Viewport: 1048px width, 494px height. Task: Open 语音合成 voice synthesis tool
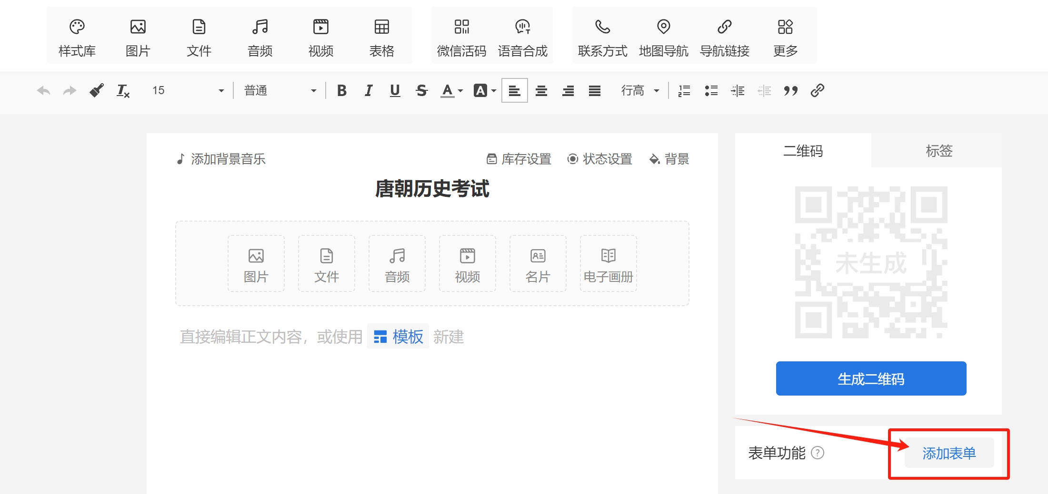(x=522, y=36)
